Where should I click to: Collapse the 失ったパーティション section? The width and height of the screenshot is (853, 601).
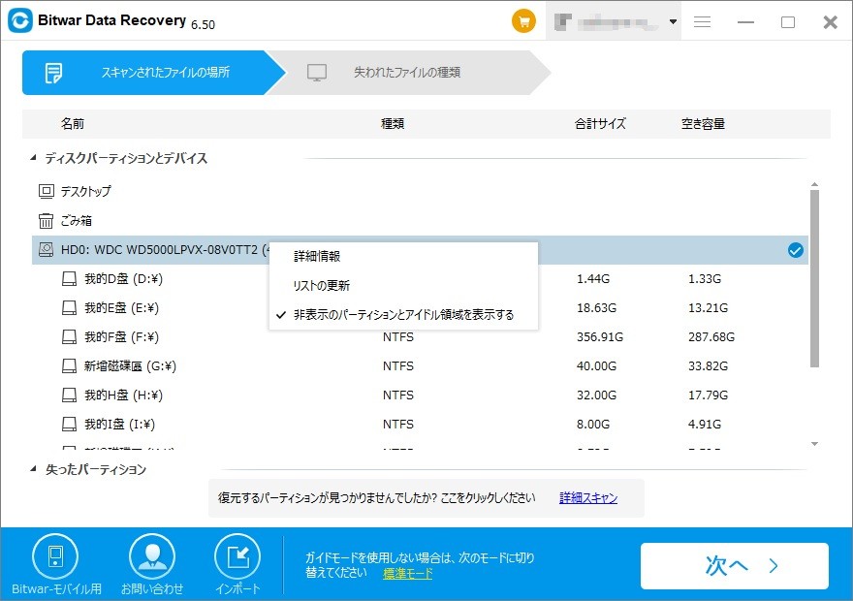[36, 470]
